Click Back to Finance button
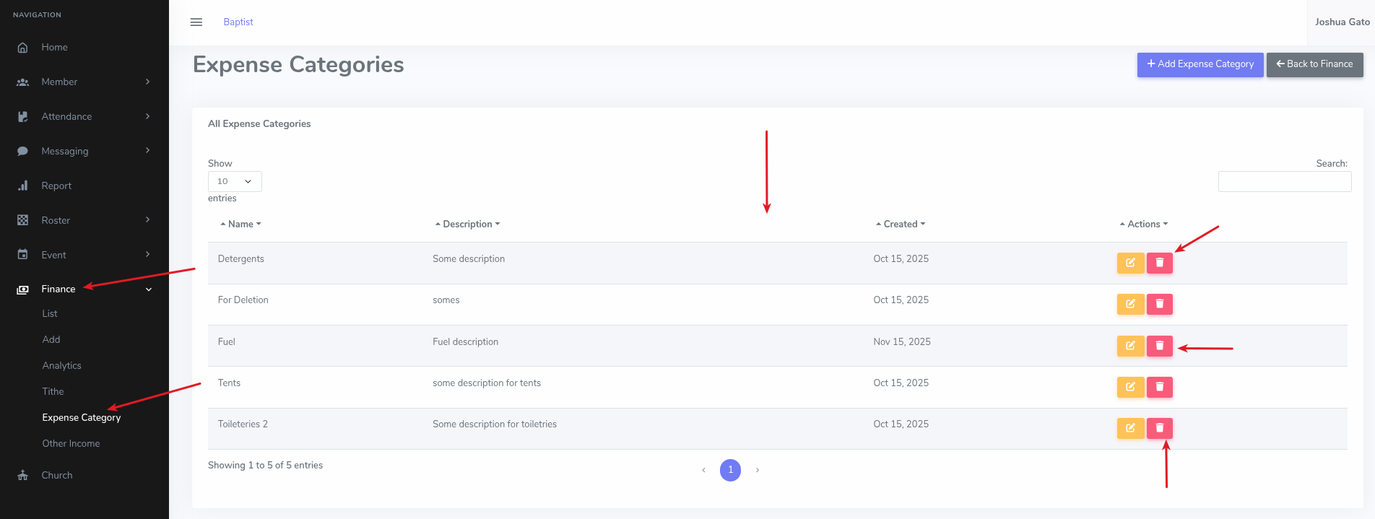The image size is (1375, 519). 1314,64
